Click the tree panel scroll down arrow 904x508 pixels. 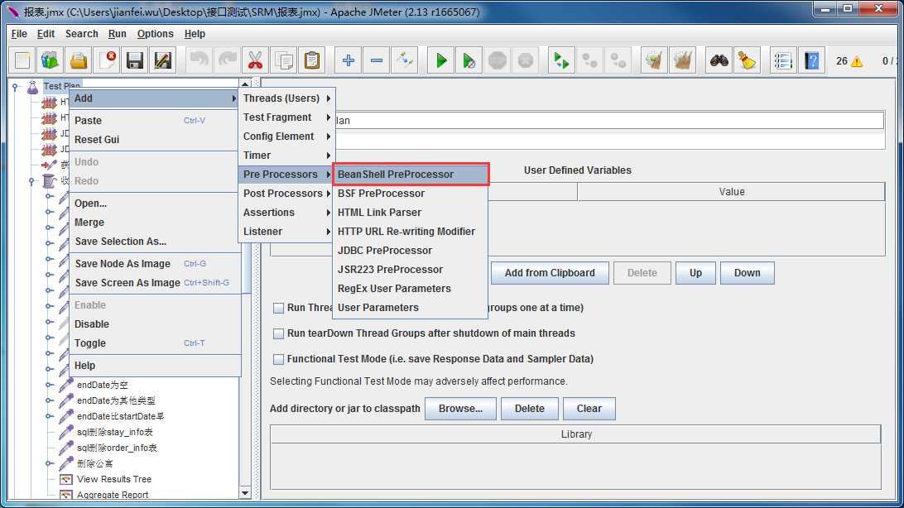245,494
